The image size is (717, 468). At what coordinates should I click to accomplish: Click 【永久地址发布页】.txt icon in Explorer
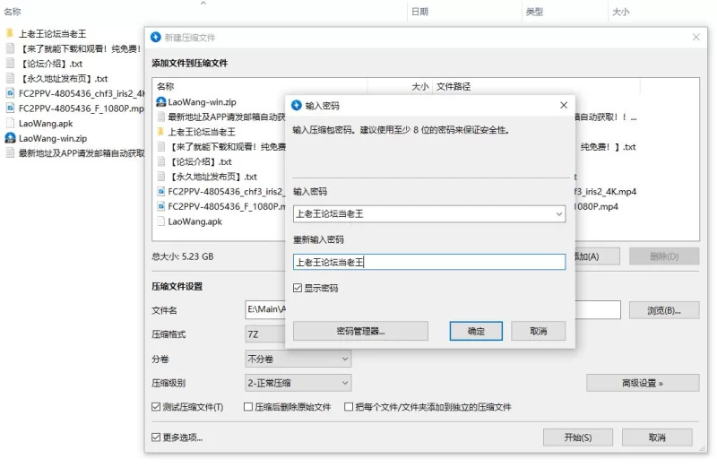(x=10, y=78)
